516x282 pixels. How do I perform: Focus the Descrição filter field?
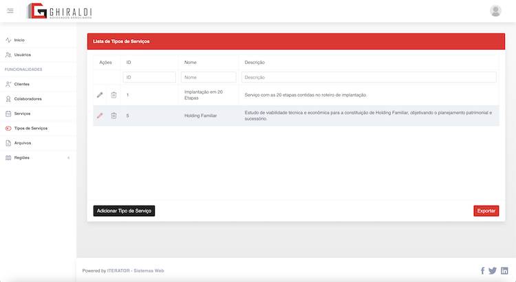coord(369,77)
